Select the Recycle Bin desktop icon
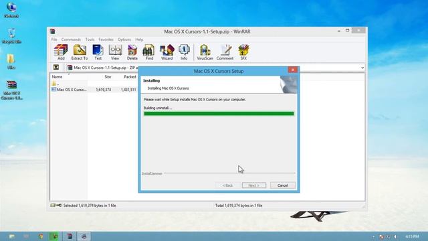Screen dimensions: 428x241 pos(11,35)
